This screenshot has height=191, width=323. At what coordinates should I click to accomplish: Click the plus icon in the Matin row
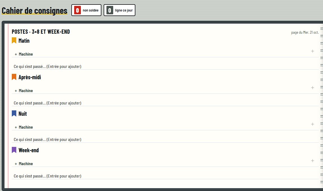[313, 51]
